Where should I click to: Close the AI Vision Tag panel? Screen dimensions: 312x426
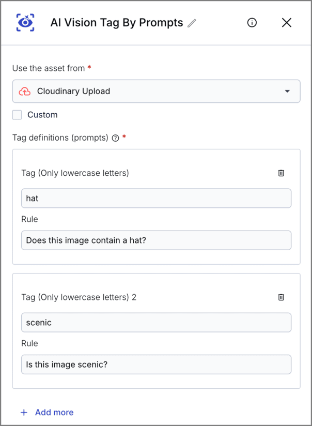[287, 22]
